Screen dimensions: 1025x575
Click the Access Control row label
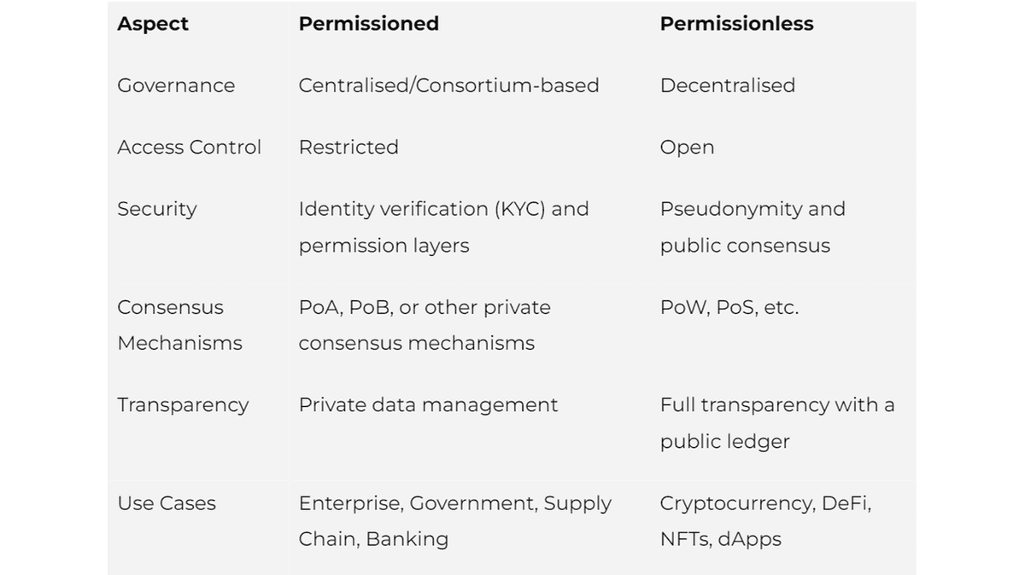189,147
